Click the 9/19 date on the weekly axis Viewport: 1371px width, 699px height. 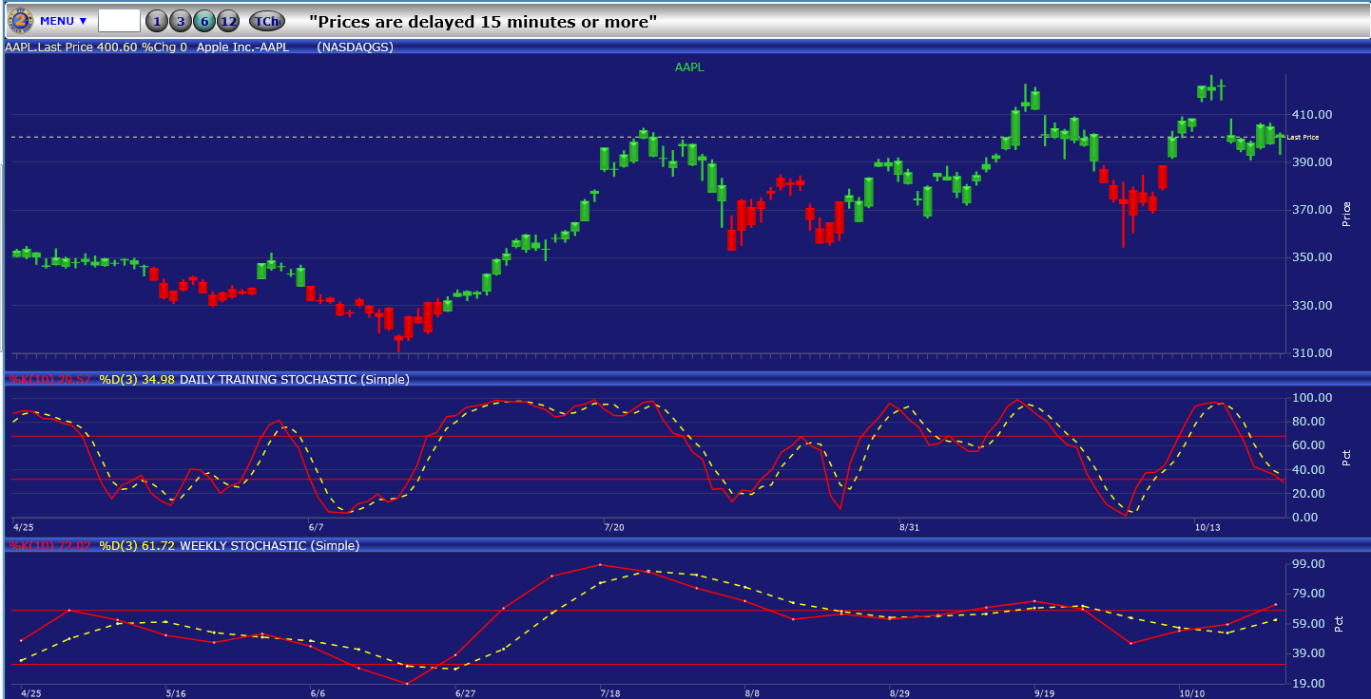pyautogui.click(x=1044, y=693)
